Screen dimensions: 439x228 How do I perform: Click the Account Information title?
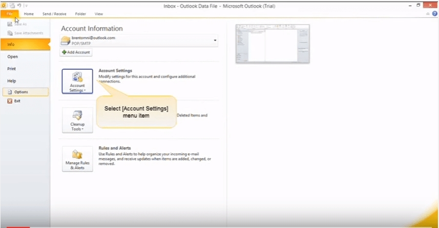(x=92, y=28)
